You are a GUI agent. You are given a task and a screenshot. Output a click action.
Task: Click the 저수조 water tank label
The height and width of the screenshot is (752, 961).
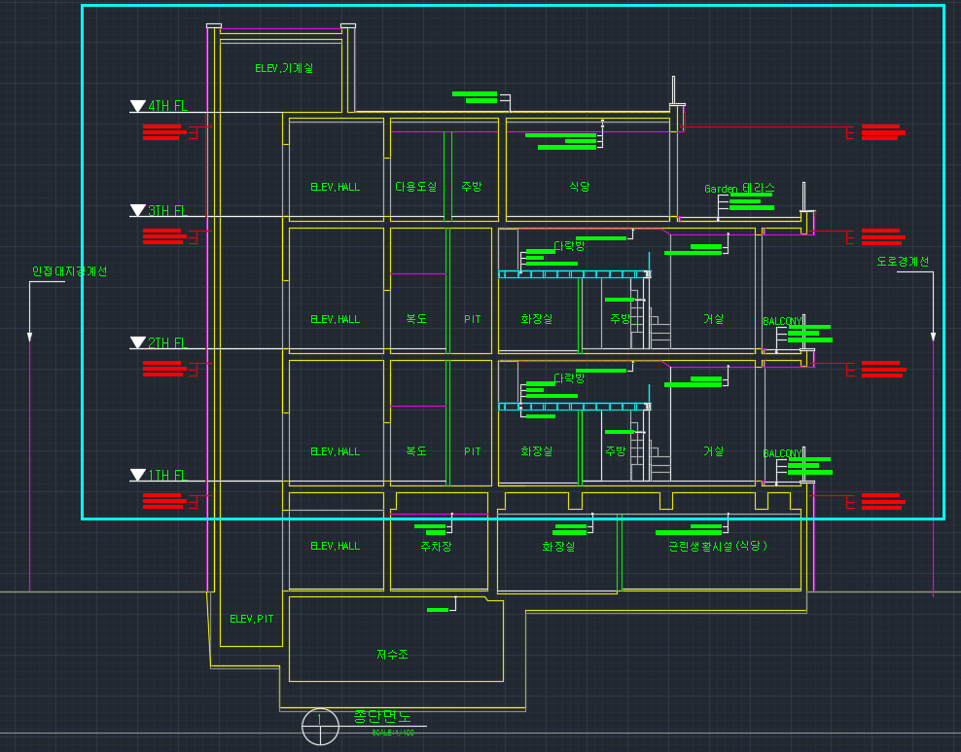click(x=392, y=655)
